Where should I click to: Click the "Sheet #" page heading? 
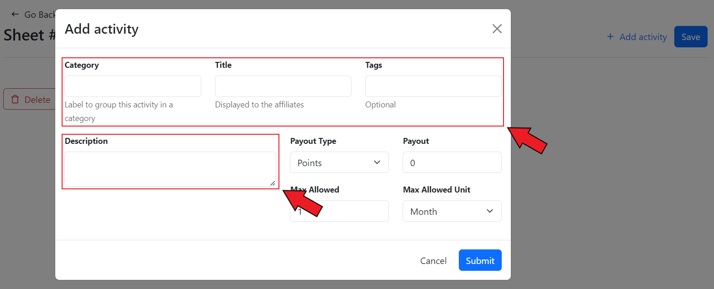[x=29, y=35]
